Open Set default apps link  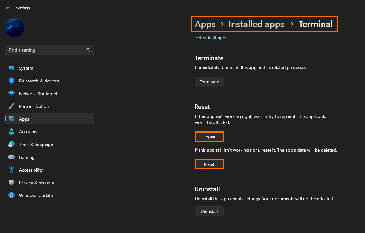point(211,38)
